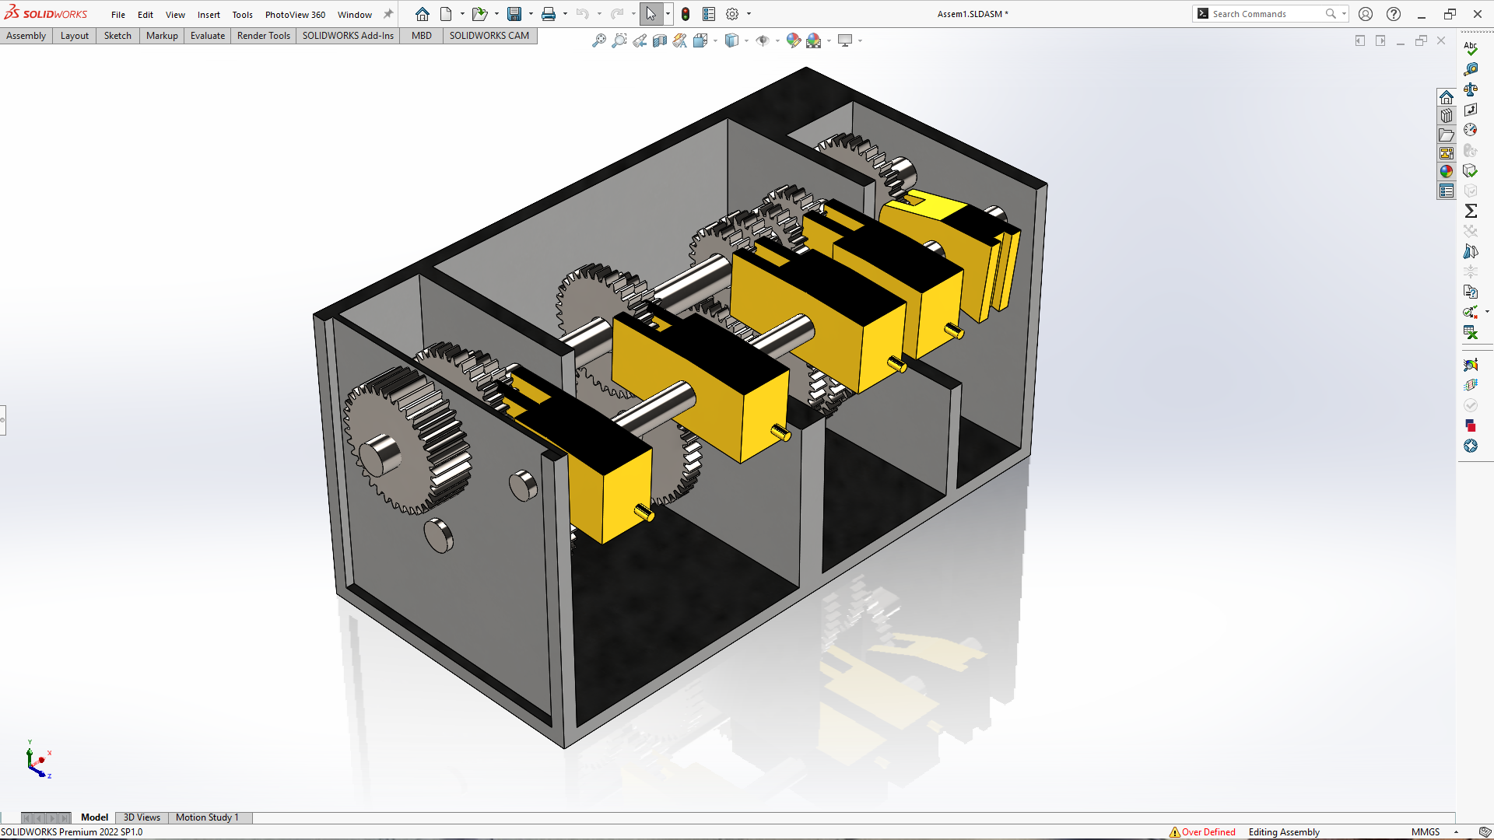The width and height of the screenshot is (1494, 840).
Task: Open the 3D Views tab
Action: [x=142, y=817]
